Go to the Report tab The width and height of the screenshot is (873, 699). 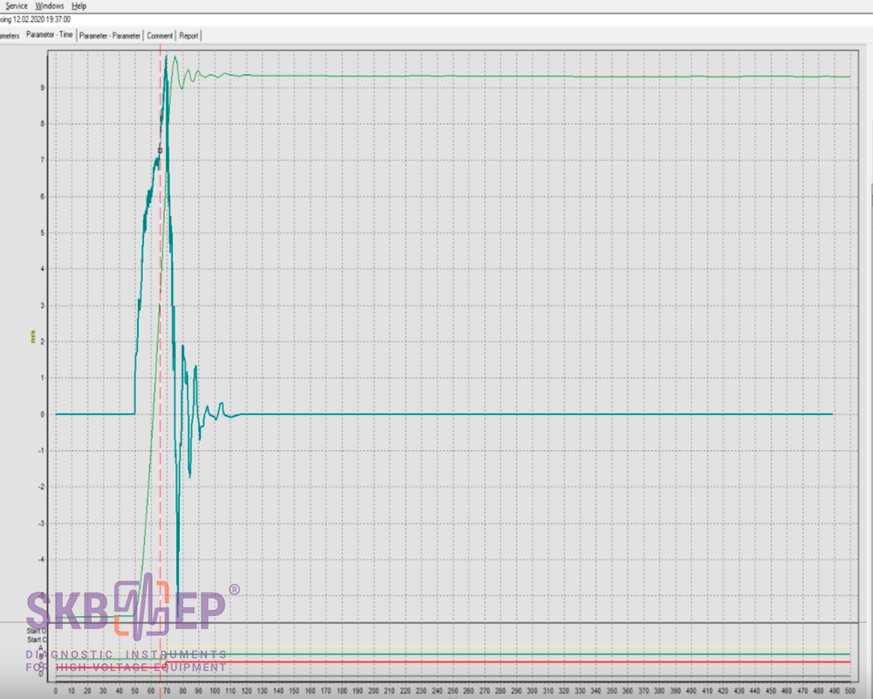click(x=189, y=36)
